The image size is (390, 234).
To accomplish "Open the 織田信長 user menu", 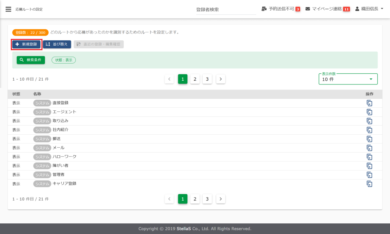I will tap(369, 9).
